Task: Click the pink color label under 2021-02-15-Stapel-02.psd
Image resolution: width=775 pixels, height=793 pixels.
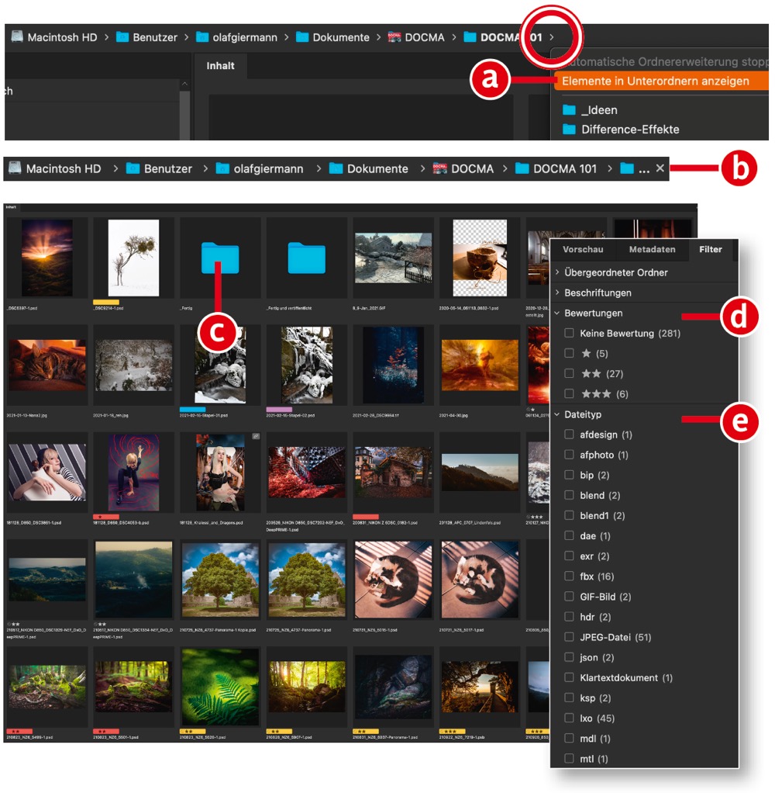Action: (x=279, y=409)
